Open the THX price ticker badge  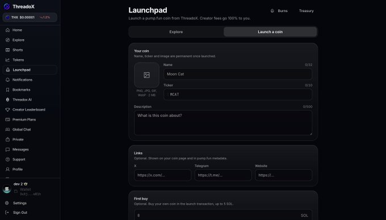[x=30, y=18]
